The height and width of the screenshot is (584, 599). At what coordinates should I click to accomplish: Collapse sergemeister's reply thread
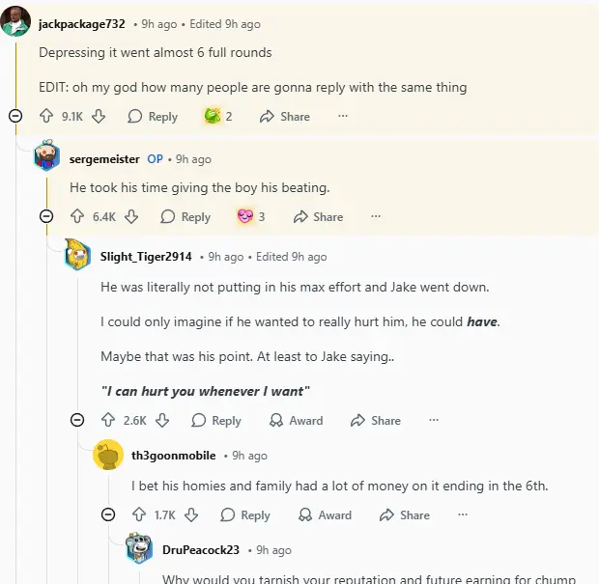click(x=46, y=216)
